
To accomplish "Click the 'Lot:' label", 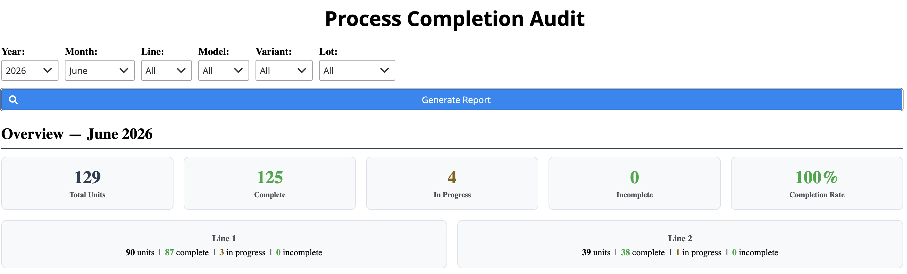I will (x=328, y=52).
